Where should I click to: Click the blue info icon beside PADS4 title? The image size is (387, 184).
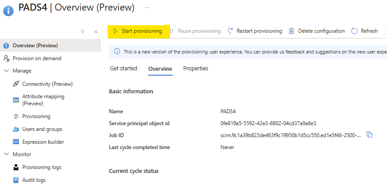(x=8, y=11)
